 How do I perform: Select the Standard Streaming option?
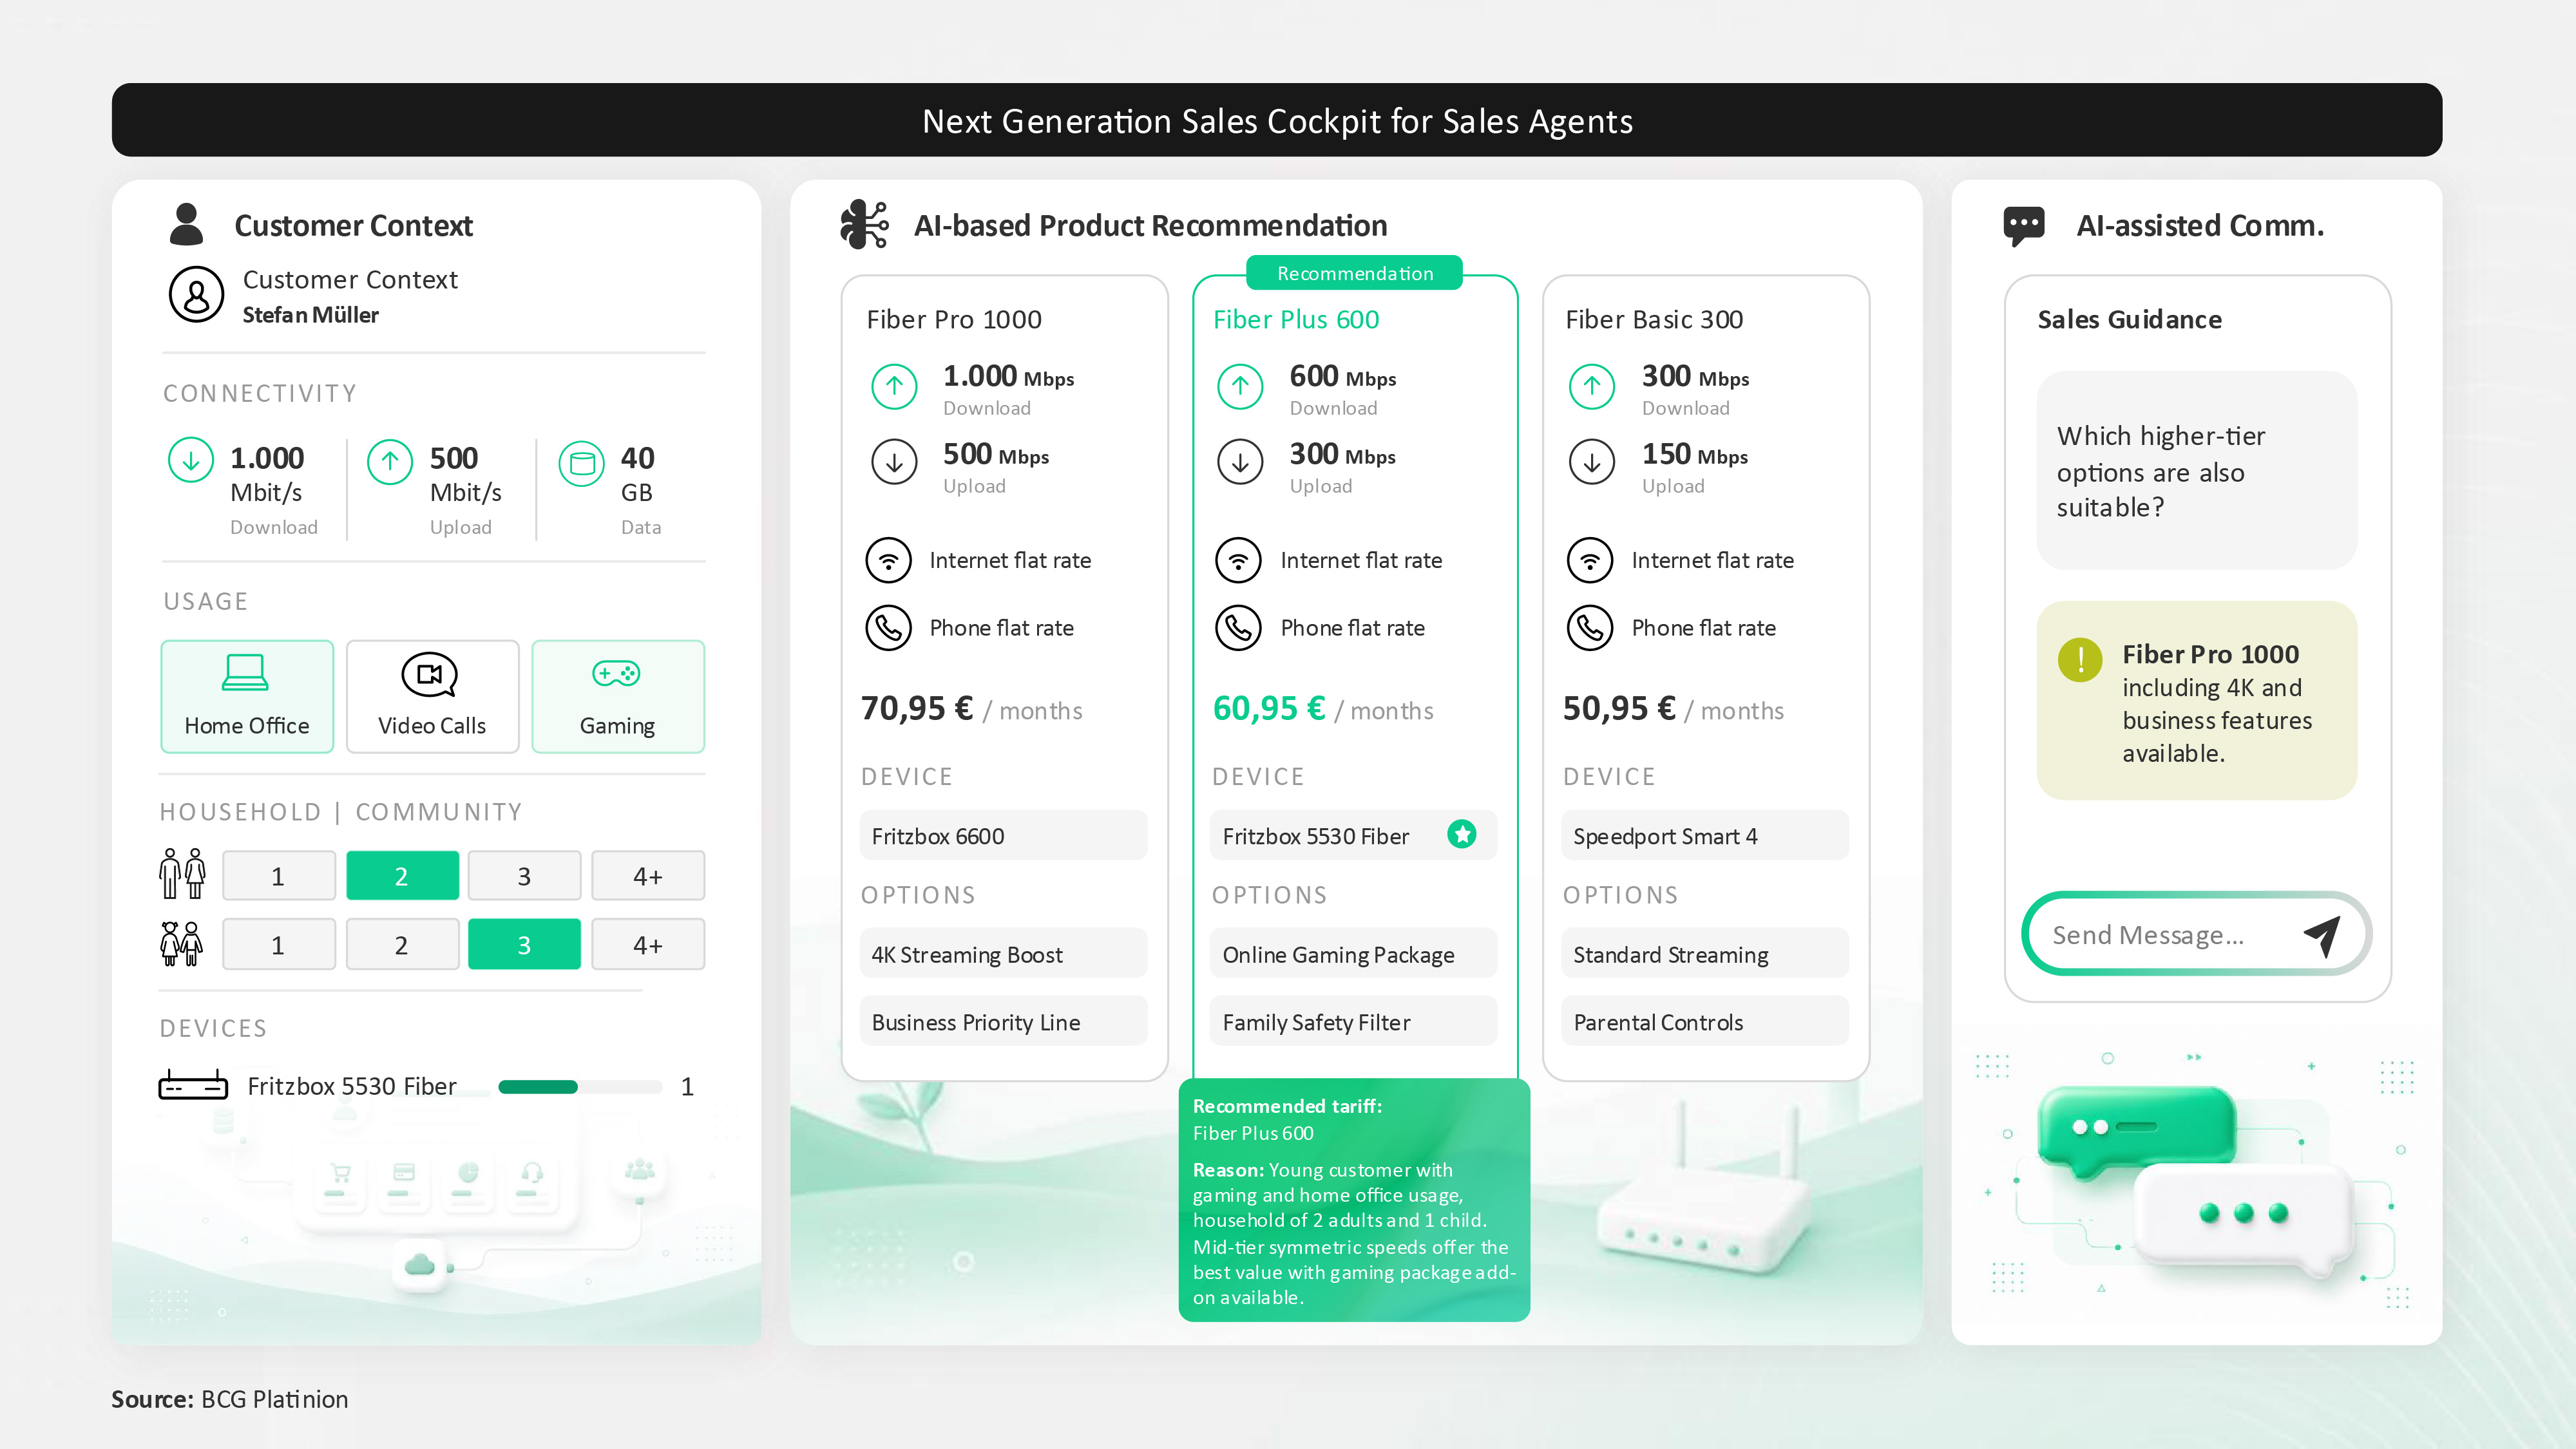pyautogui.click(x=1705, y=954)
